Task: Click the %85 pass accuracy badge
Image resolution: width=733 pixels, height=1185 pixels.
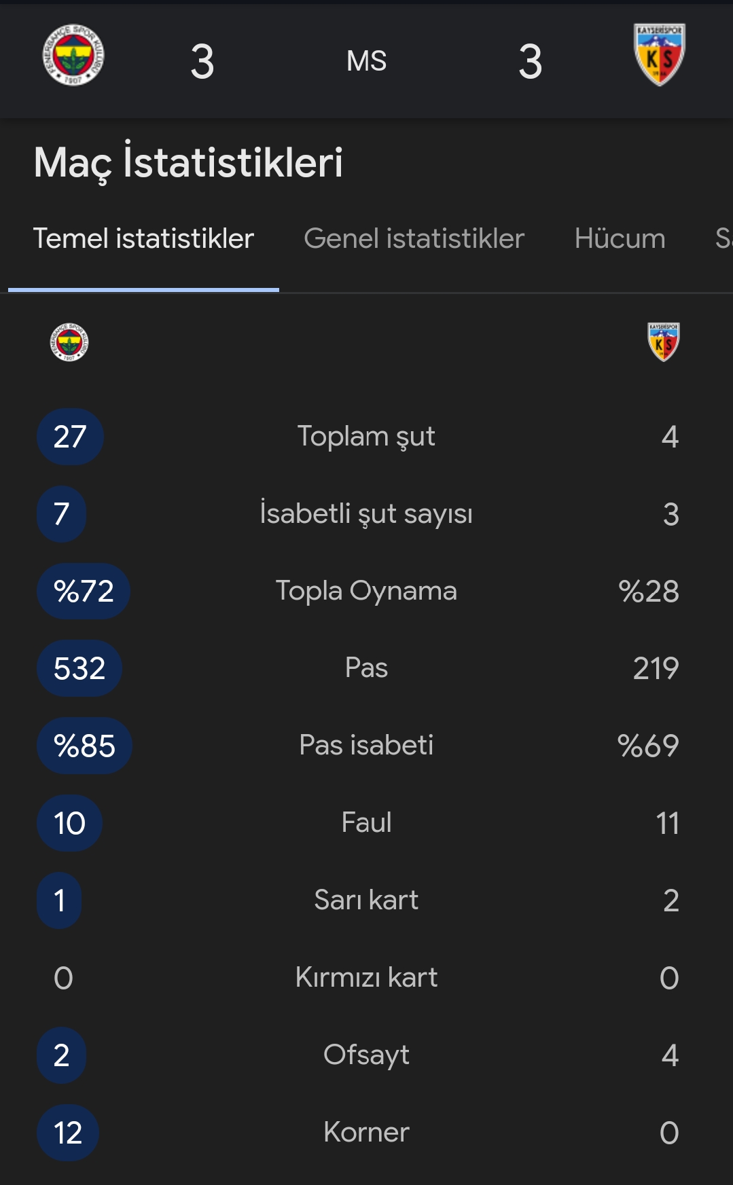Action: [84, 746]
